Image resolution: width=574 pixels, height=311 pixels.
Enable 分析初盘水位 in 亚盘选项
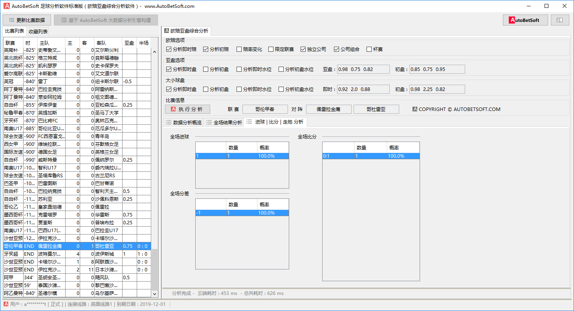(296, 69)
